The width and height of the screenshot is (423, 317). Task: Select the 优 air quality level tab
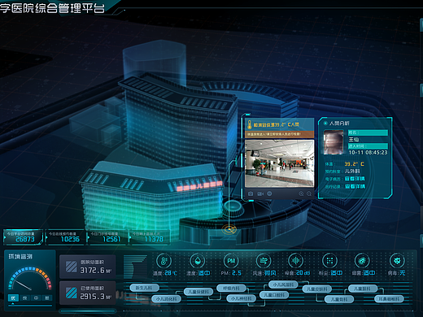(13, 298)
